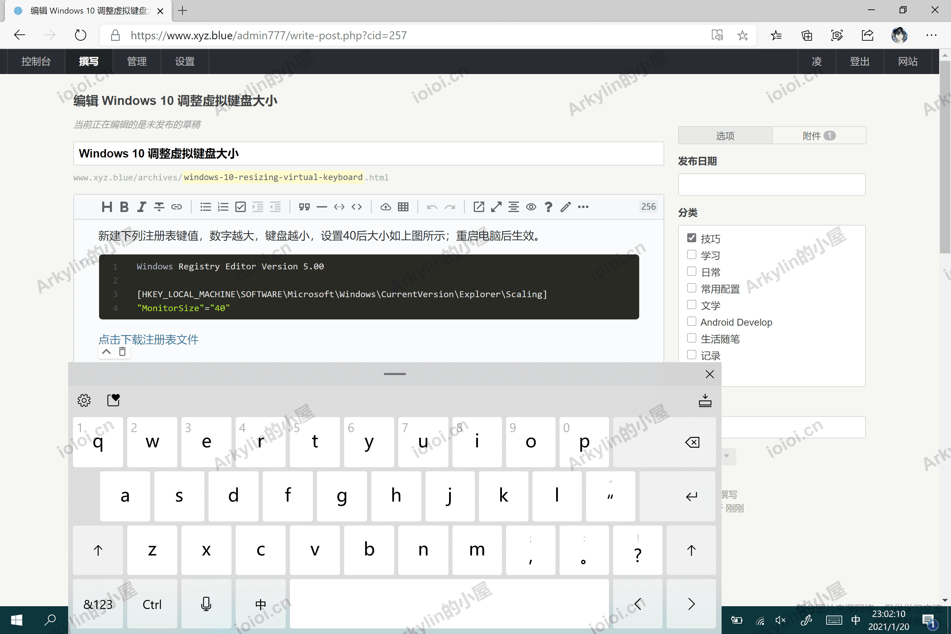Click the 登出 logout link
951x634 pixels.
859,62
